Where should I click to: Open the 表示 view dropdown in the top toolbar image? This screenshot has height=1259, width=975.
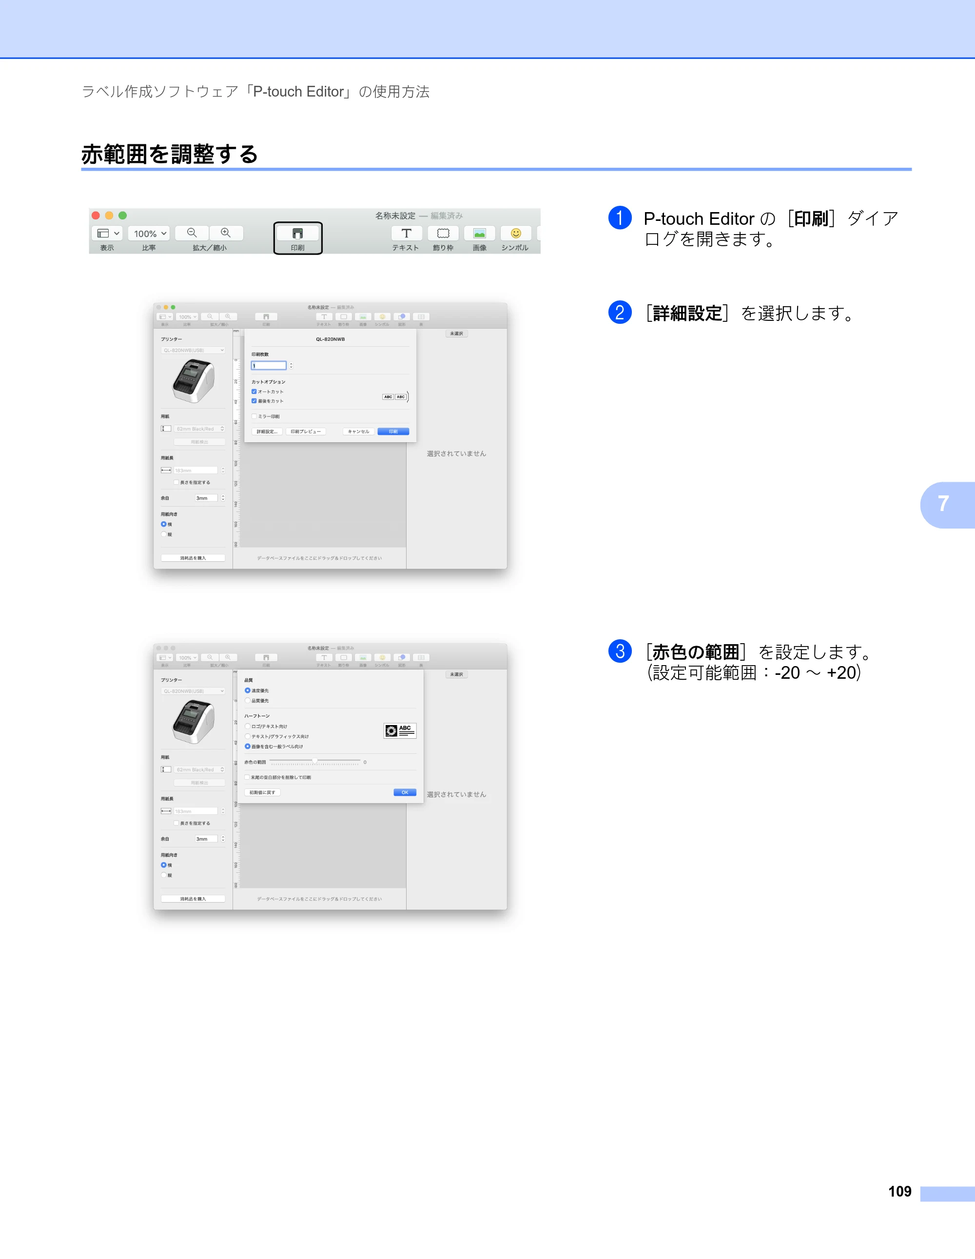[x=107, y=233]
